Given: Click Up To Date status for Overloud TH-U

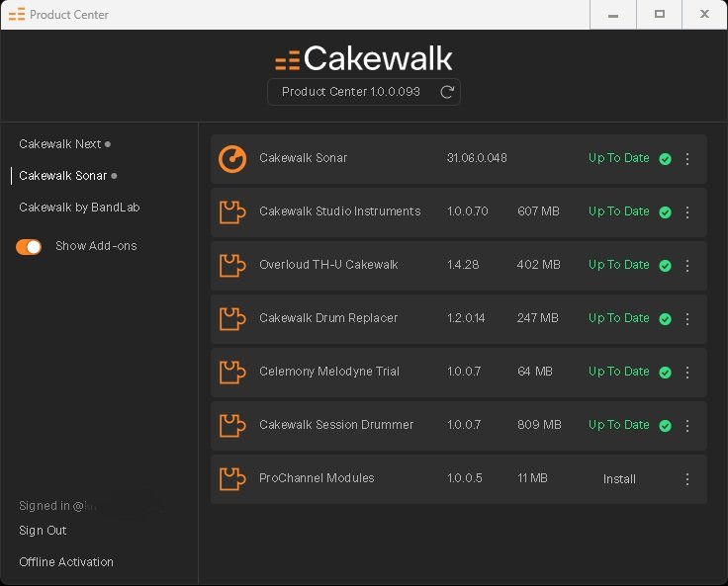Looking at the screenshot, I should (x=619, y=265).
